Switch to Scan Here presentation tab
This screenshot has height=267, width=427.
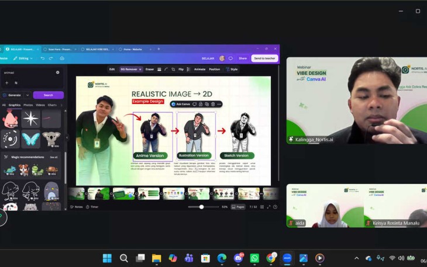60,49
